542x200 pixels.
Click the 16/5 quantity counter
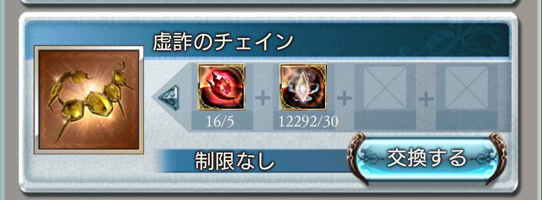point(220,122)
